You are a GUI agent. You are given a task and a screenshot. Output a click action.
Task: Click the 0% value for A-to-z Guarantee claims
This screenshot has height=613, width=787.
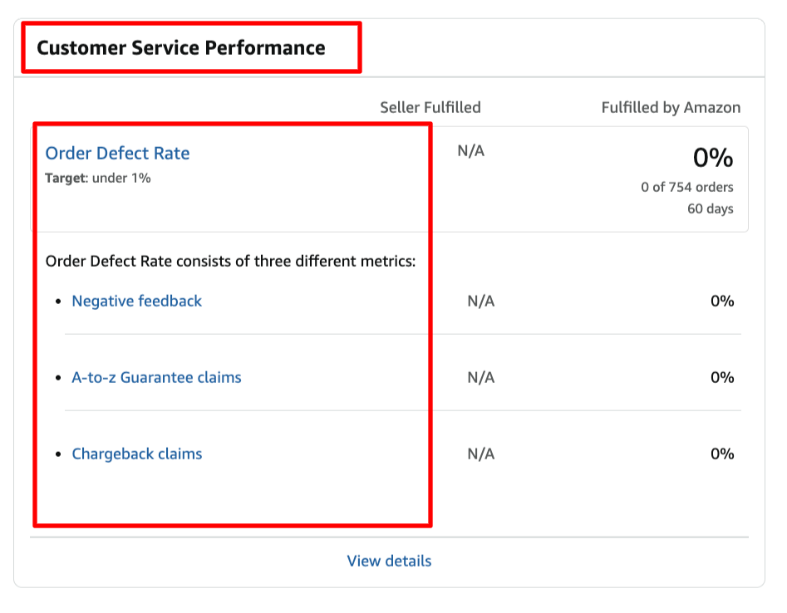722,377
